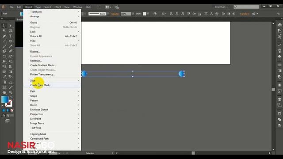
Task: Choose Group from the Object menu
Action: click(x=52, y=23)
